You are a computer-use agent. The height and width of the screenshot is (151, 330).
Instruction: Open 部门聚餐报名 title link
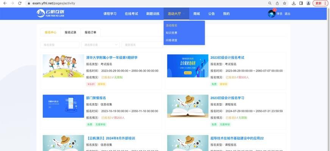pos(96,98)
